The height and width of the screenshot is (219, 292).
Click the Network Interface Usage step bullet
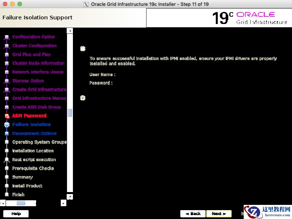(x=7, y=72)
